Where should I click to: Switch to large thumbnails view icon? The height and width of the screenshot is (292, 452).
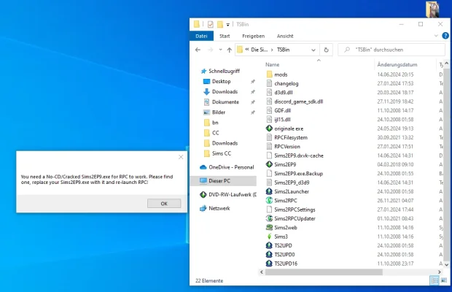point(444,280)
